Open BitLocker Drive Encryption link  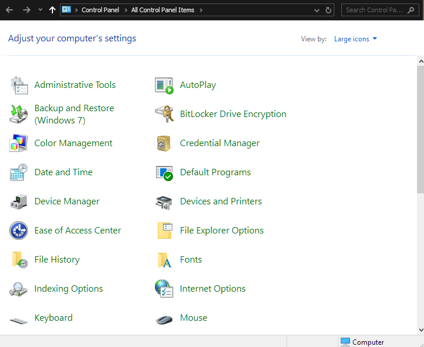[233, 114]
